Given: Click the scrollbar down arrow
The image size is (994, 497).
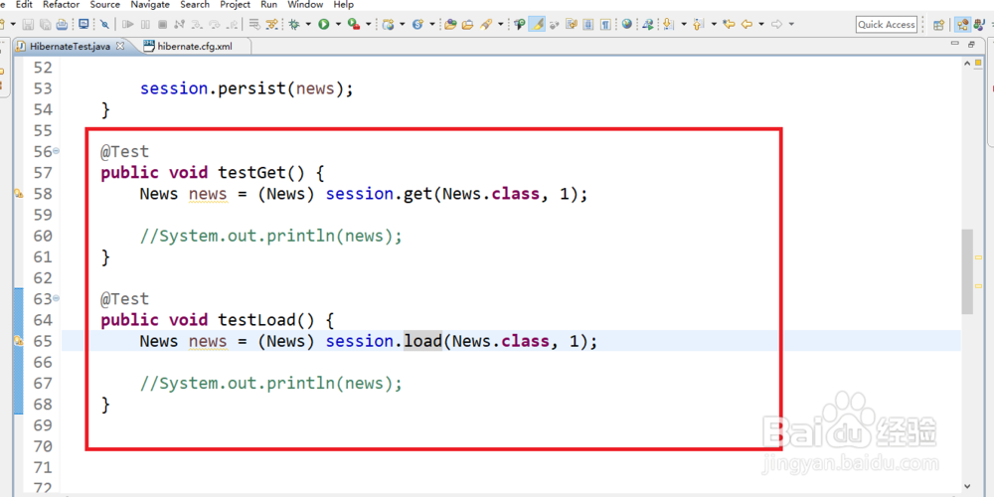Looking at the screenshot, I should 967,486.
